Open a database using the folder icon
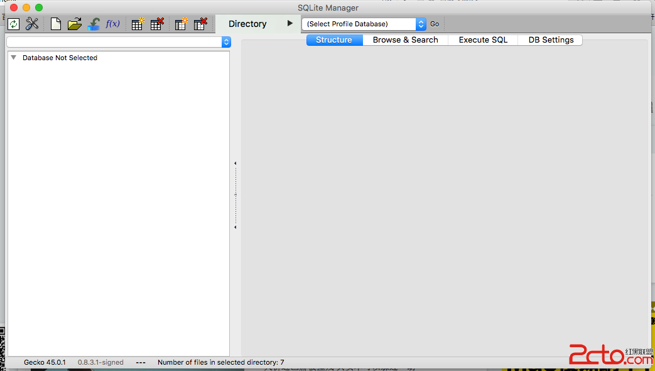 coord(74,24)
